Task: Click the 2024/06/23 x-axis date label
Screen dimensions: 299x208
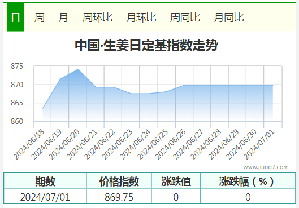Action: pyautogui.click(x=117, y=144)
